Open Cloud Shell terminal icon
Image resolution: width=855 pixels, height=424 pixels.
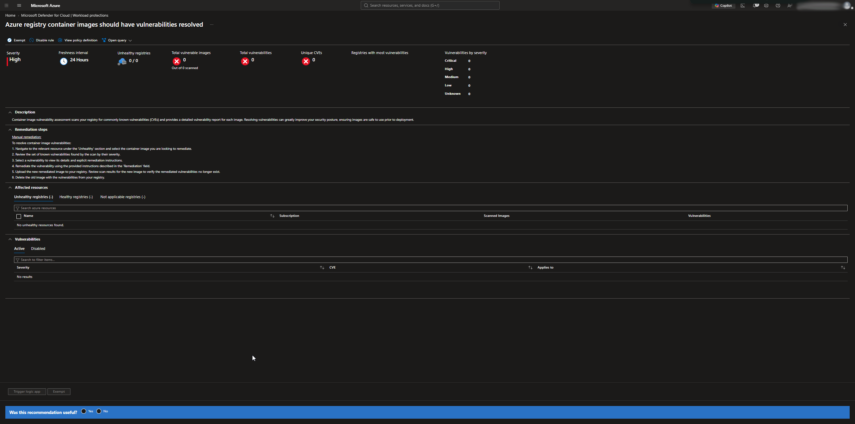[x=742, y=5]
